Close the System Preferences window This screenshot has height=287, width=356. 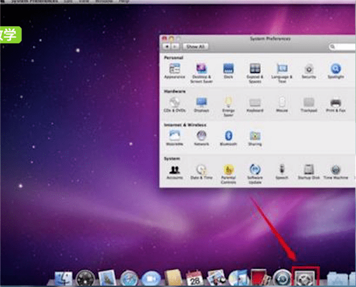pyautogui.click(x=164, y=39)
